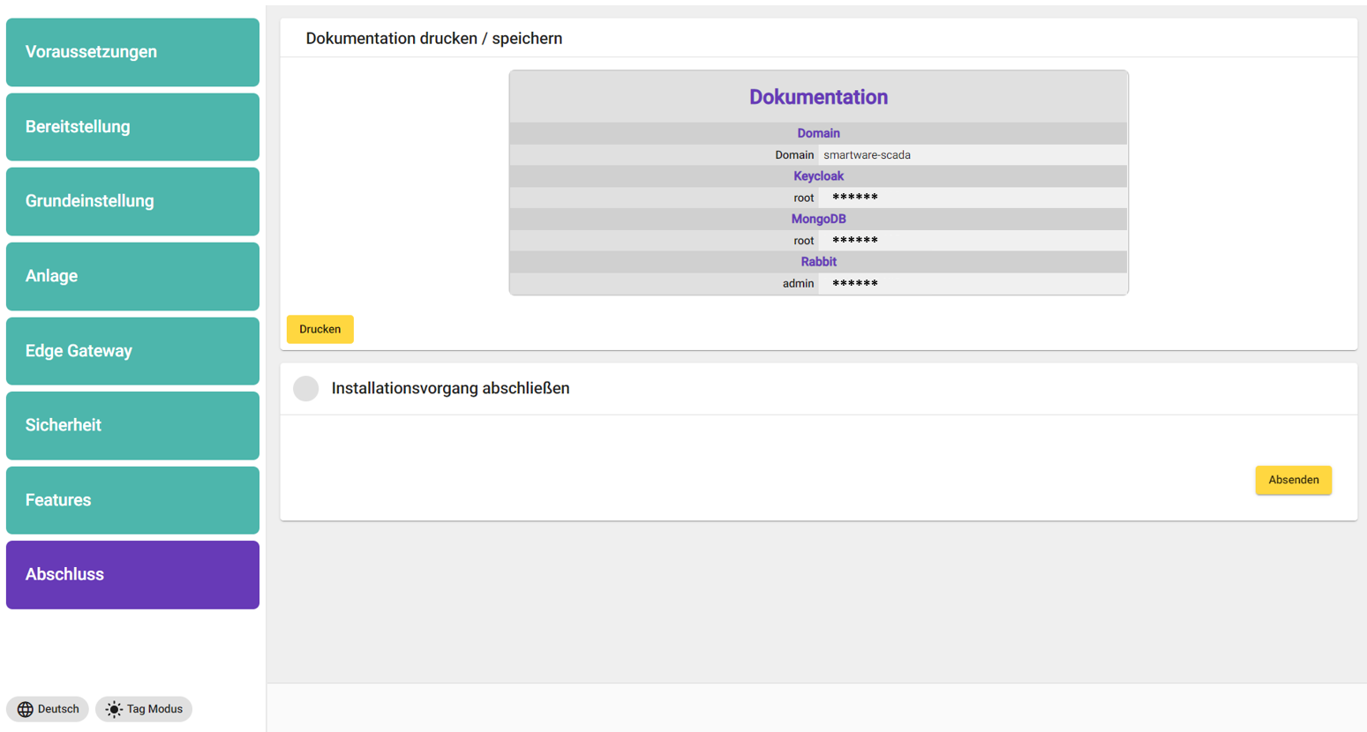Toggle the Installationsvorgang abschließen circle

tap(306, 388)
